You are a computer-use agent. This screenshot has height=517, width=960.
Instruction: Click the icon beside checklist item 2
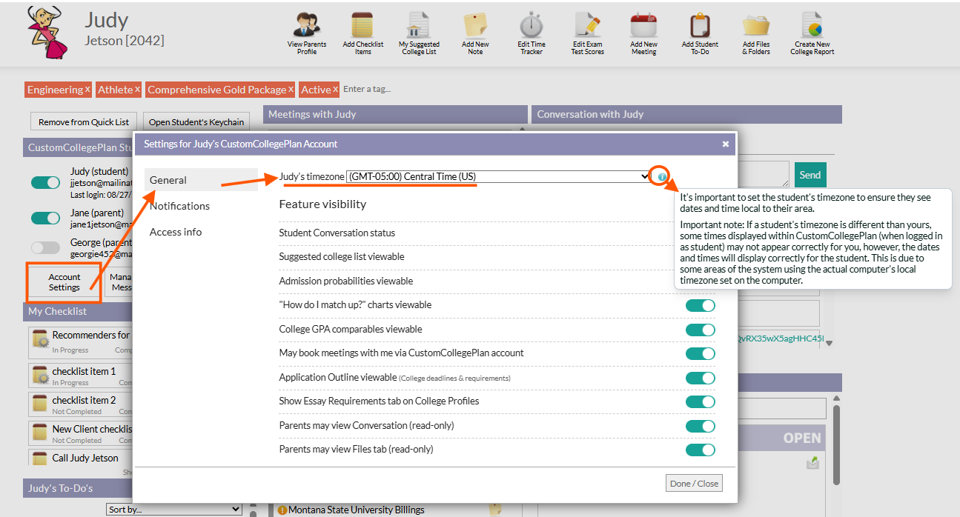(41, 404)
